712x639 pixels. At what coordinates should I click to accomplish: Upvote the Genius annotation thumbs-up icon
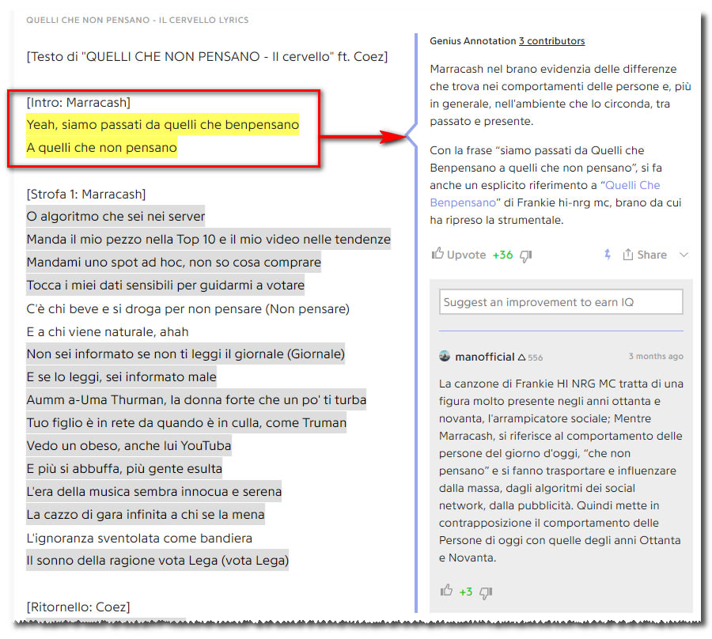pyautogui.click(x=437, y=254)
